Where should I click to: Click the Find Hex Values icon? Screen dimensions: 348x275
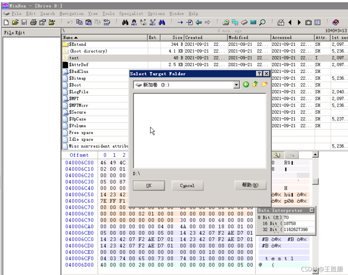tap(134, 22)
